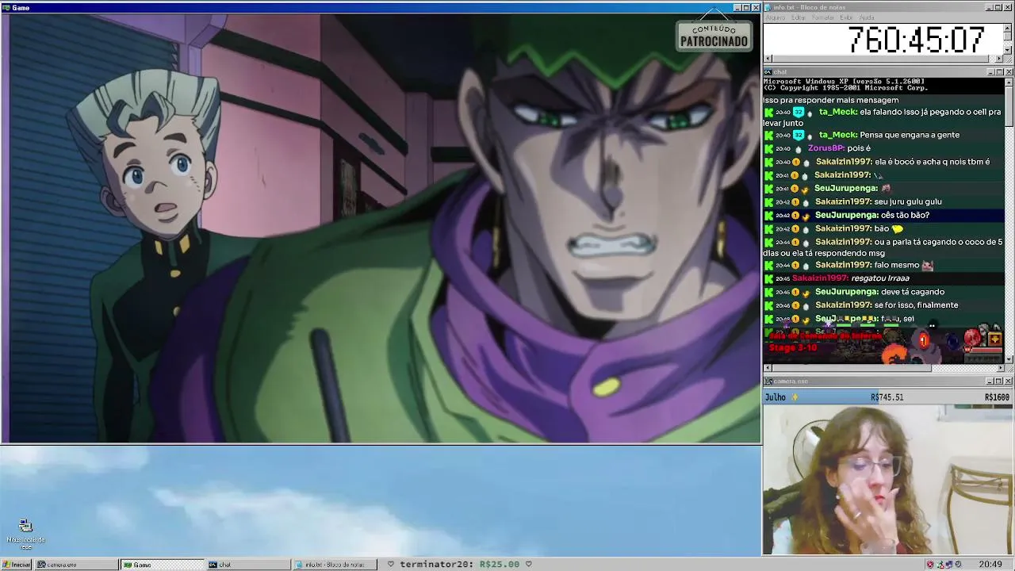Click the Notepad horizontal scrollbar right arrow
Screen dimensions: 1015x571
click(x=999, y=59)
